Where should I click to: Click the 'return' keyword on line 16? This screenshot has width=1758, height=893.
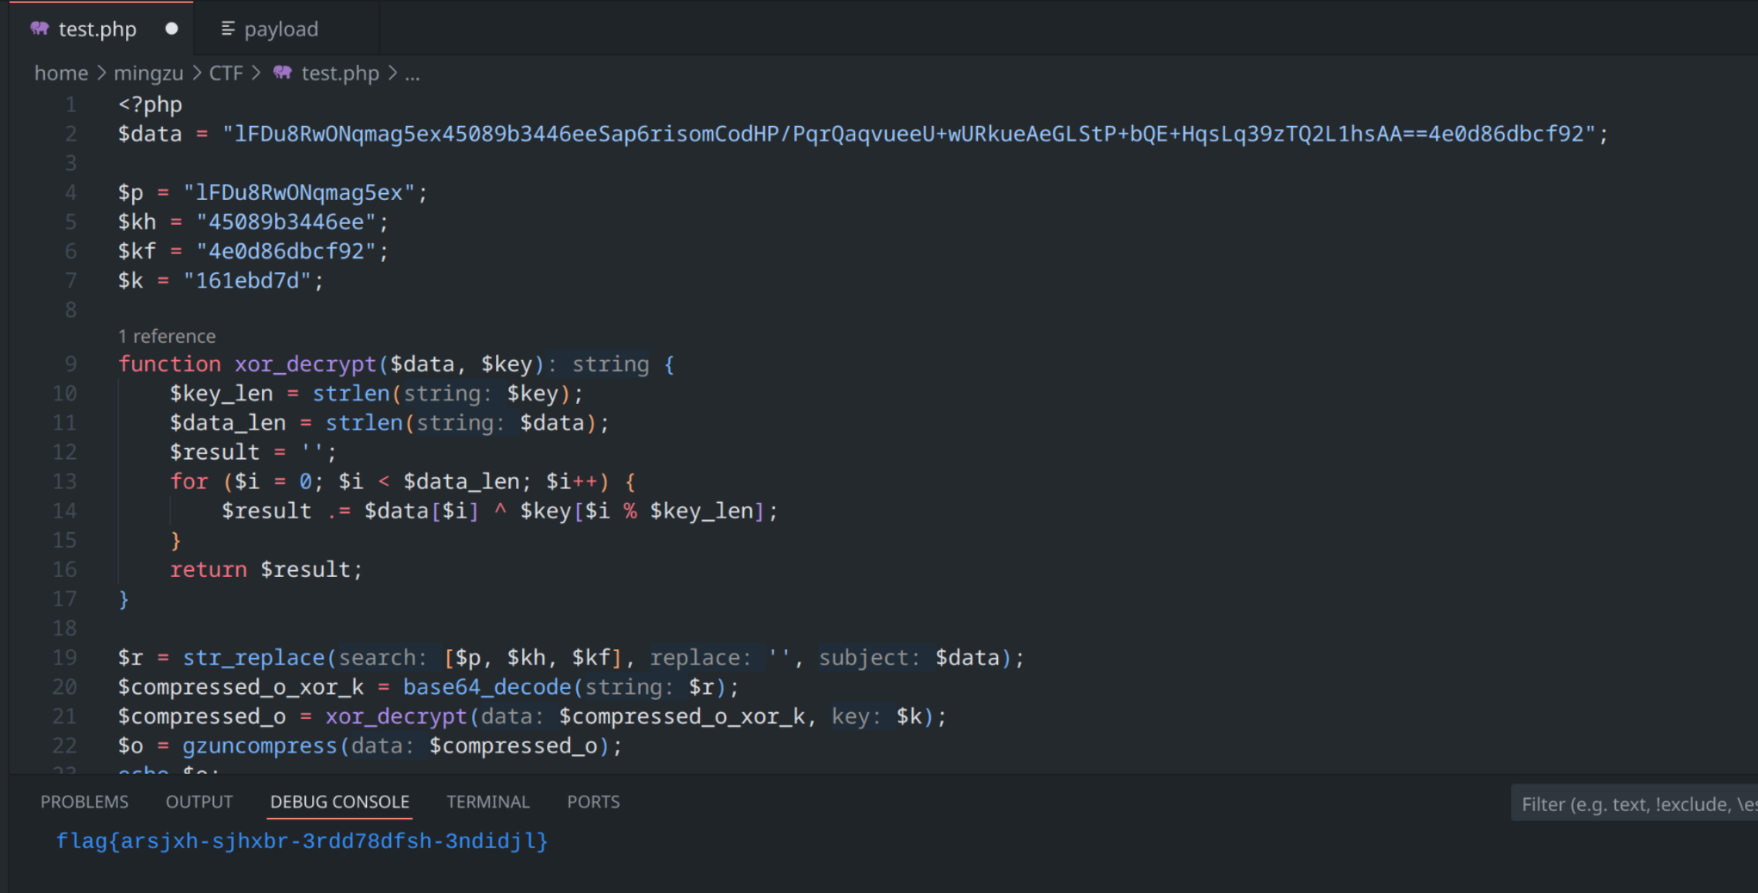tap(209, 569)
